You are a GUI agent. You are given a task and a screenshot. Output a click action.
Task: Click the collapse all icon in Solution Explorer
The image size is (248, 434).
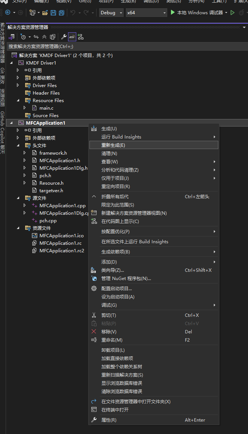tap(44, 37)
